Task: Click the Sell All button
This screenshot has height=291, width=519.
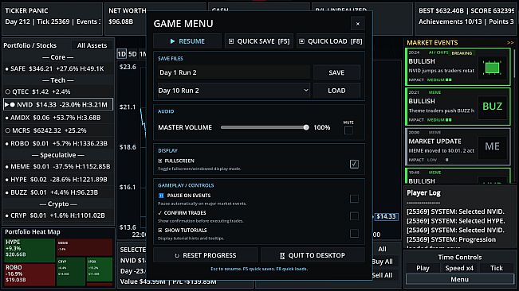Action: point(382,275)
